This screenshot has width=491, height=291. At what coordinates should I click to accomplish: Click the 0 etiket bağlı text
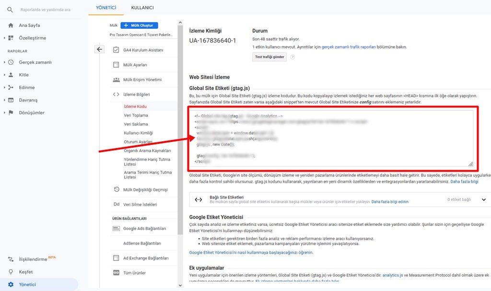pos(459,199)
